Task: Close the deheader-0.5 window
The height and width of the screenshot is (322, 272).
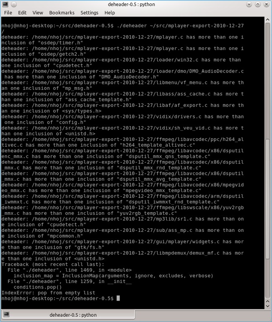Action: (x=267, y=4)
